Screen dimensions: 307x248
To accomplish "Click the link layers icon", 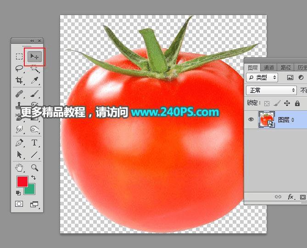I will pyautogui.click(x=278, y=197).
